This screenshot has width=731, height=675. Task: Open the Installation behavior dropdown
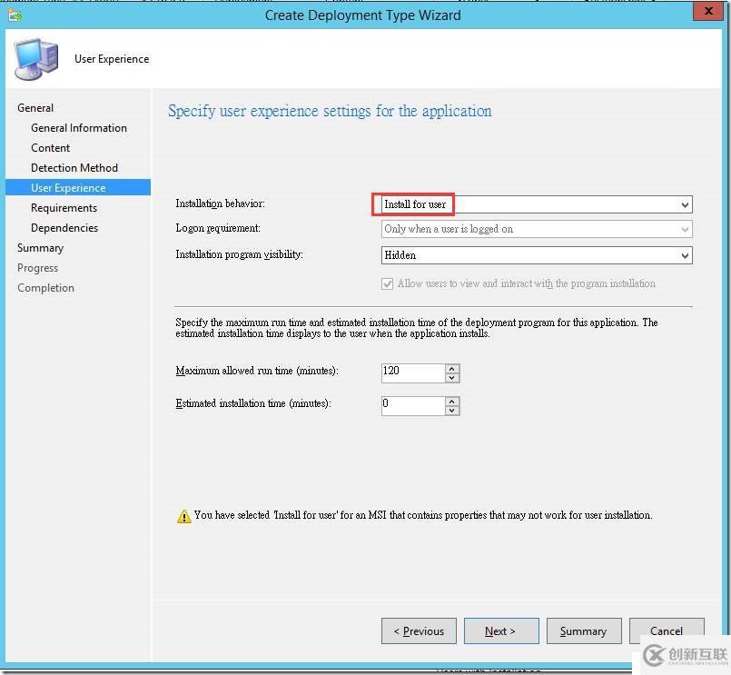pos(537,204)
